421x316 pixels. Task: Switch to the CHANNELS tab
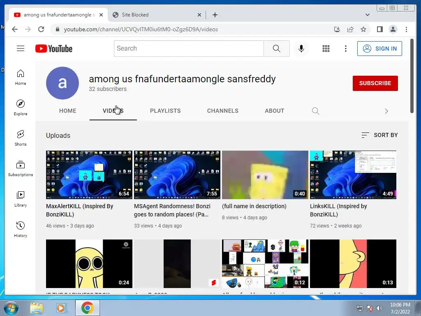pyautogui.click(x=222, y=111)
